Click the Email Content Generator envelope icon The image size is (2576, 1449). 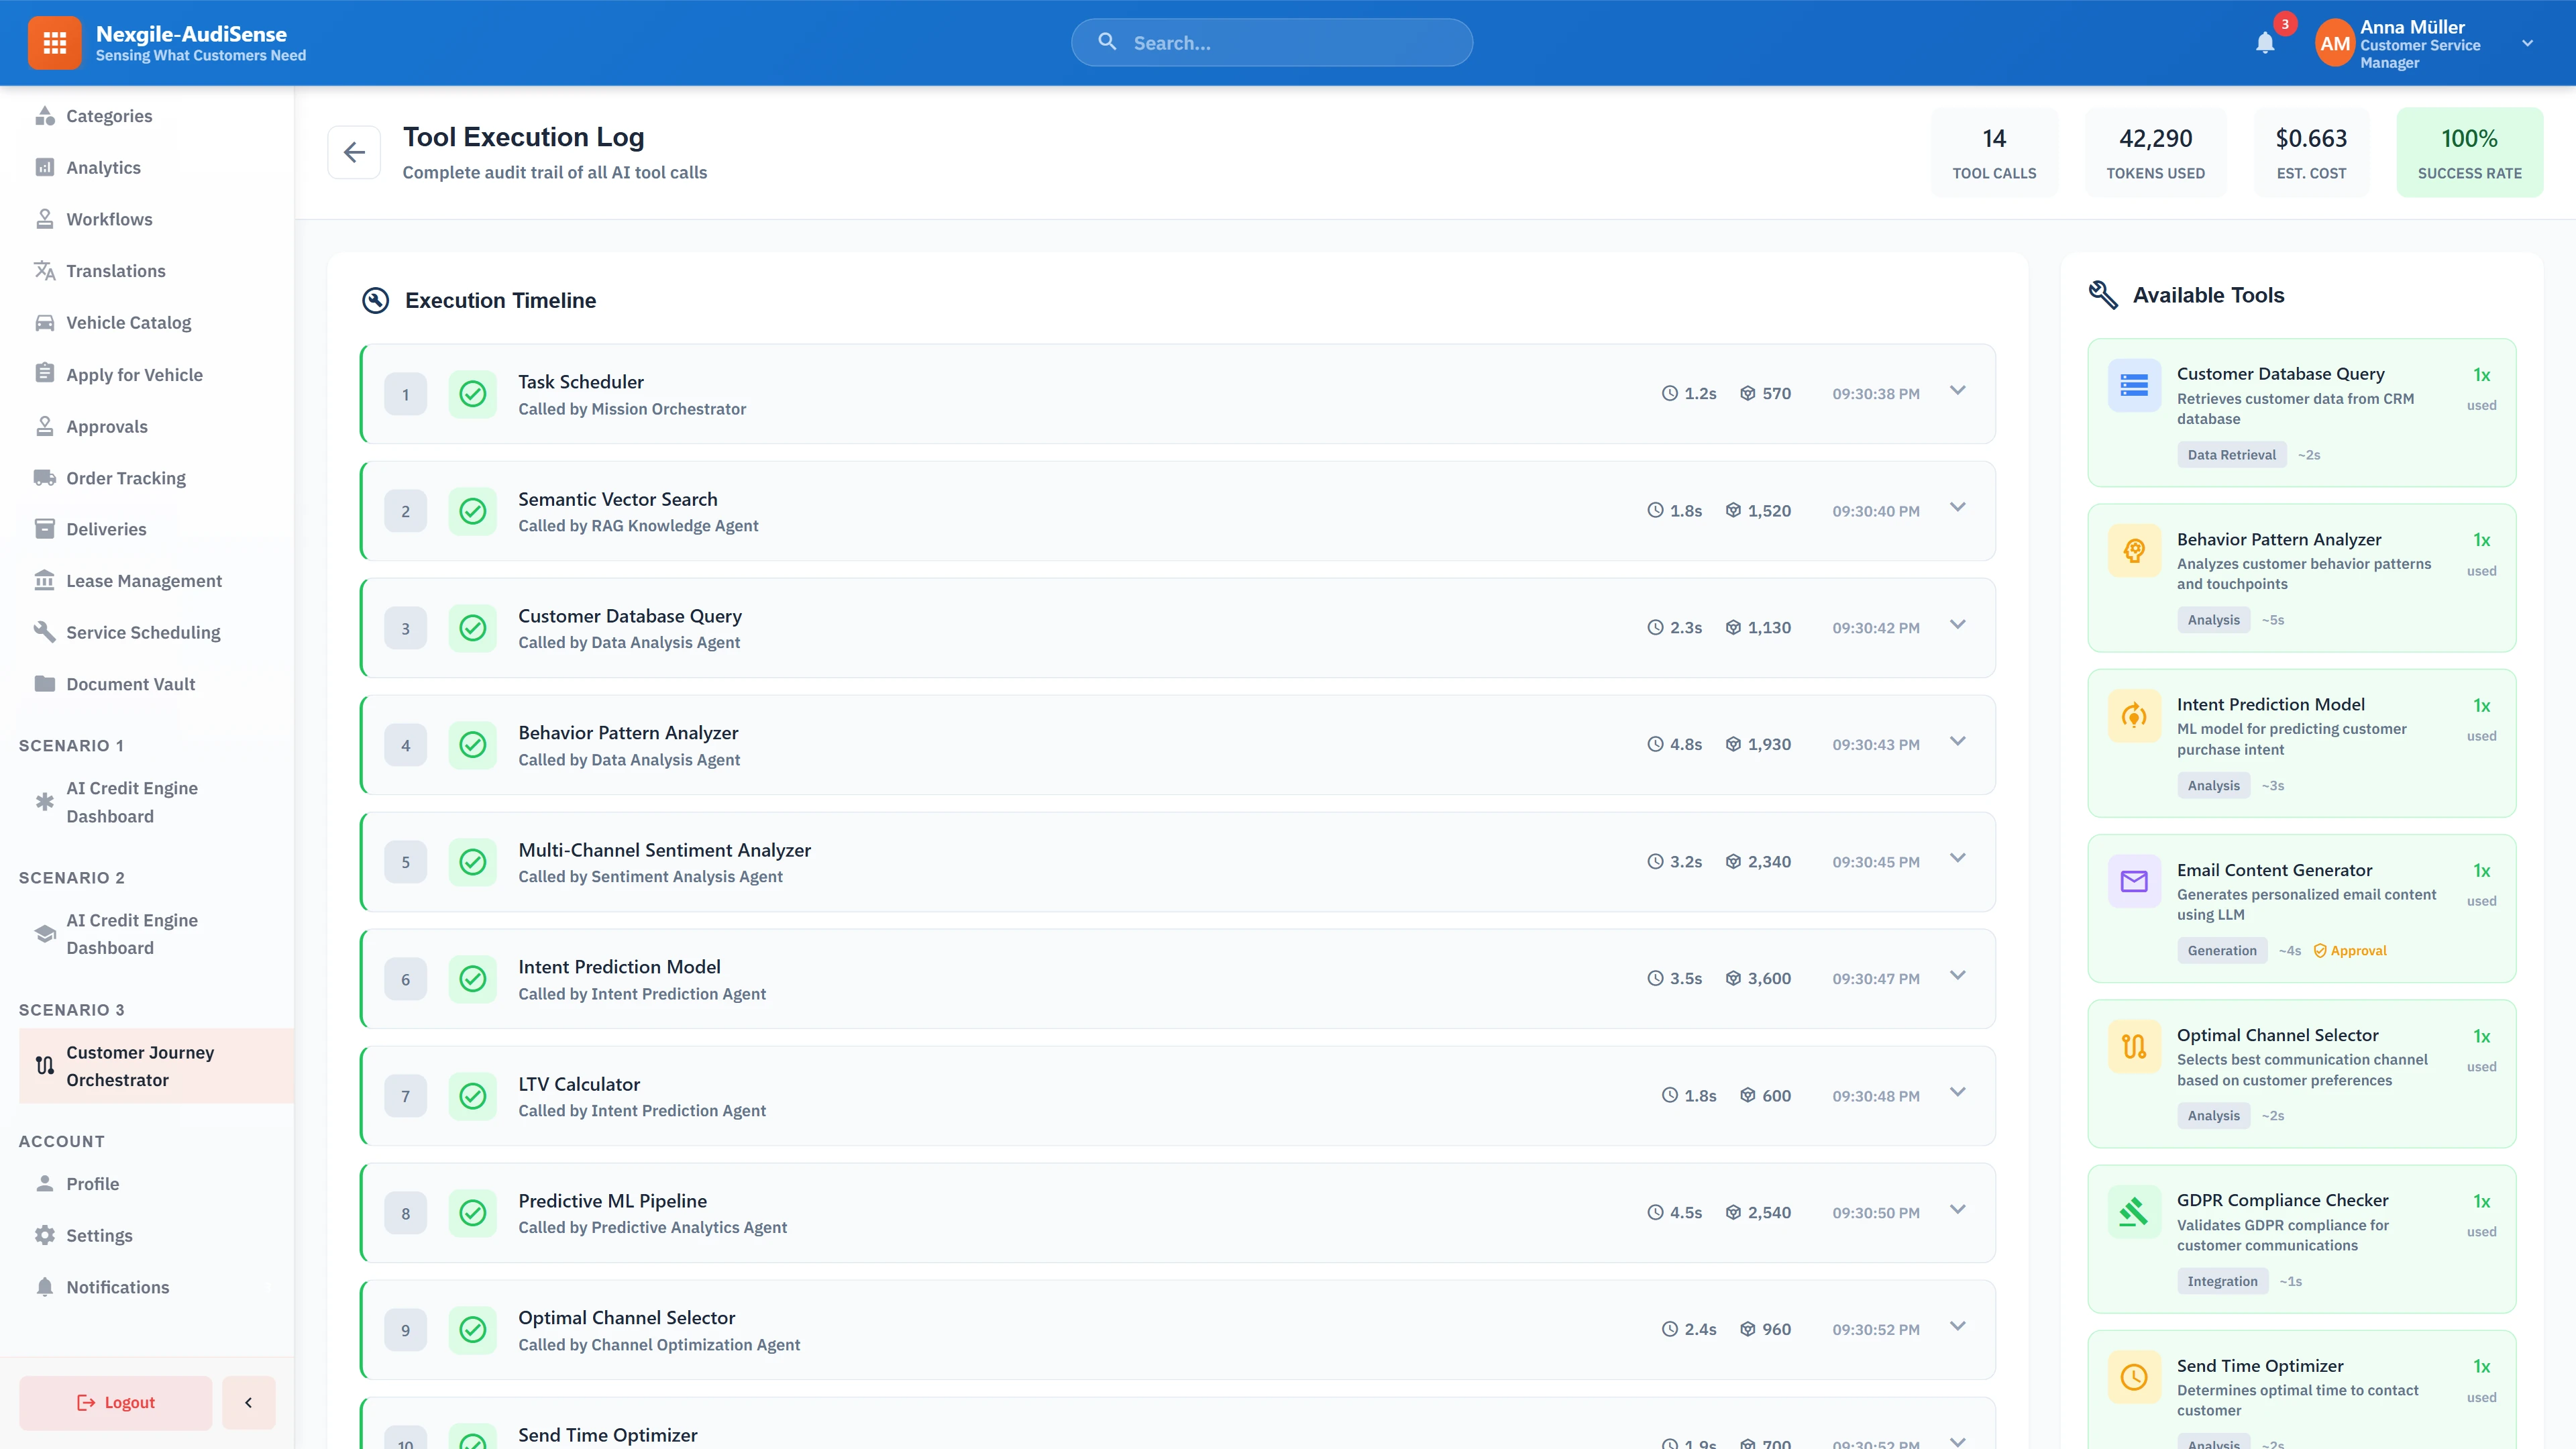(2134, 881)
